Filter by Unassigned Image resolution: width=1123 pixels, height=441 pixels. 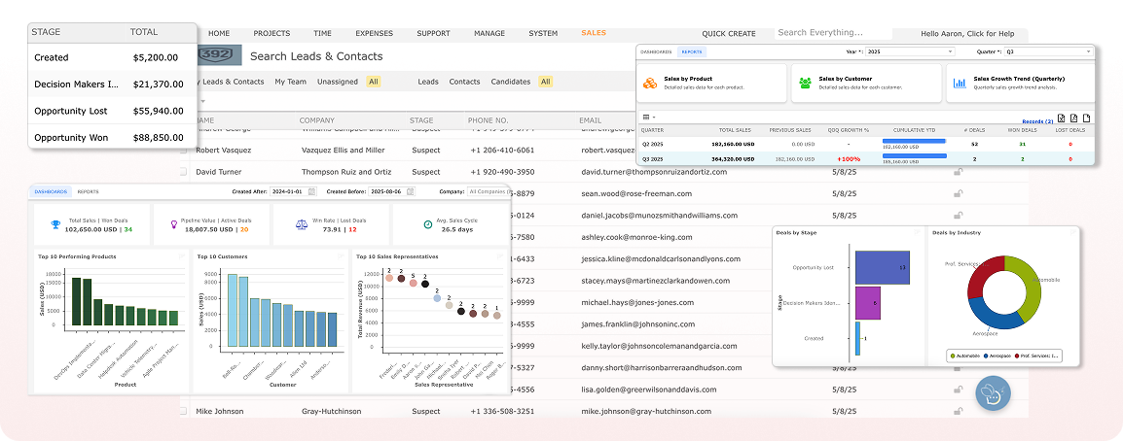tap(338, 82)
